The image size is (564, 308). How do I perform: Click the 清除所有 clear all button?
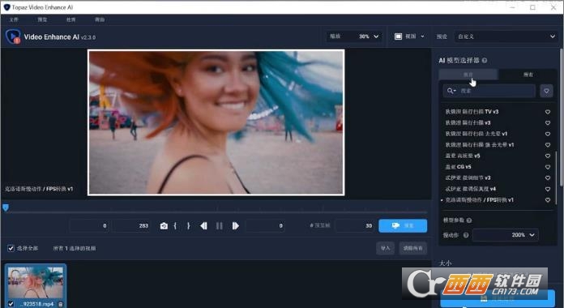click(x=413, y=248)
